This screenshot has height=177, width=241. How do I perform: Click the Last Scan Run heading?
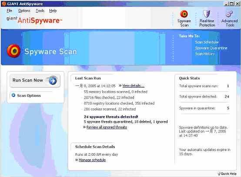tap(88, 78)
